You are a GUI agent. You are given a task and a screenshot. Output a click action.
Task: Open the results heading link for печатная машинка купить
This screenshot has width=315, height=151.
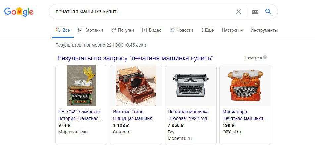pyautogui.click(x=135, y=58)
